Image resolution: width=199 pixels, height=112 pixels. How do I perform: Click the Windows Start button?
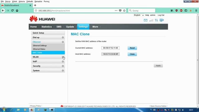(x=4, y=110)
